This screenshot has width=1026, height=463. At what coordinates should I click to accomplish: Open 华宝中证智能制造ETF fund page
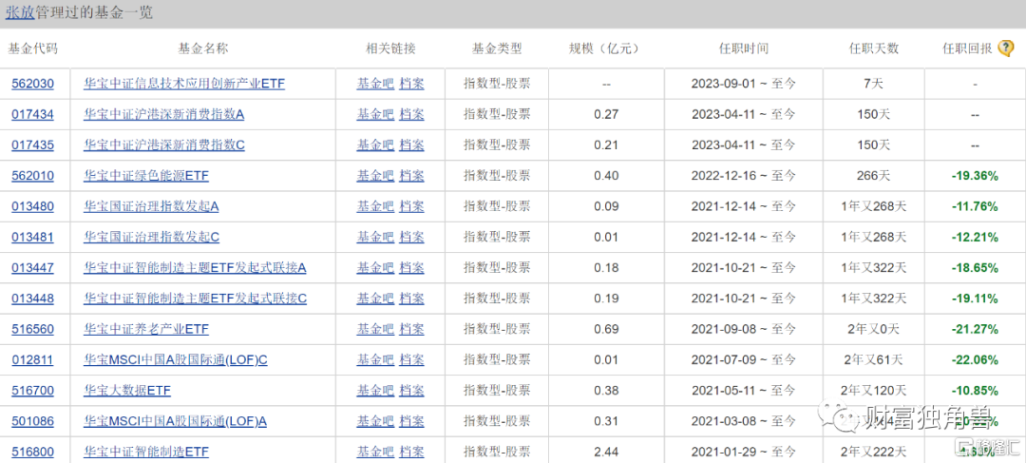pos(146,452)
